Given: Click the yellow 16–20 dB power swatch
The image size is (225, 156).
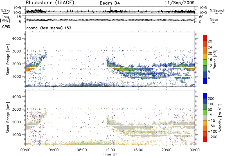Looking at the screenshot, I should click(205, 56).
